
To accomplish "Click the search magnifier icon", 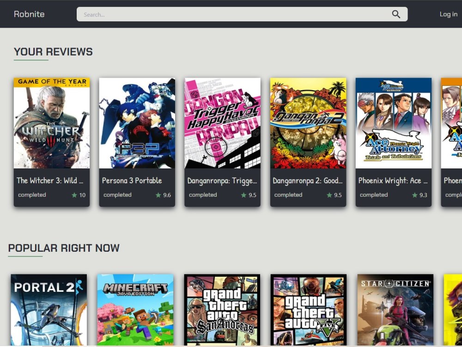I will pos(396,14).
